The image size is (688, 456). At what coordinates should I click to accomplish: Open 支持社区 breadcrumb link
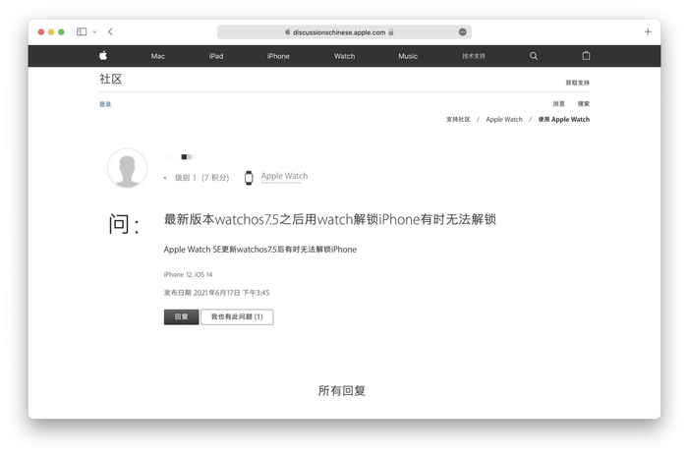(458, 119)
